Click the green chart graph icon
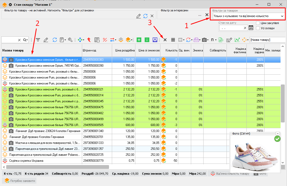Screen dimensions: 287x186 [x=237, y=40]
